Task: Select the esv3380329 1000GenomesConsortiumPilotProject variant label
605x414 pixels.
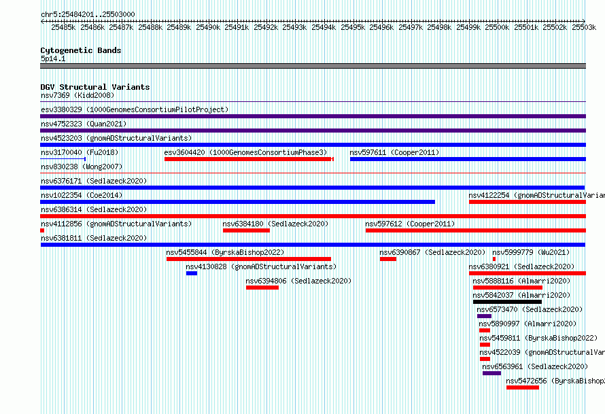Action: (x=135, y=109)
